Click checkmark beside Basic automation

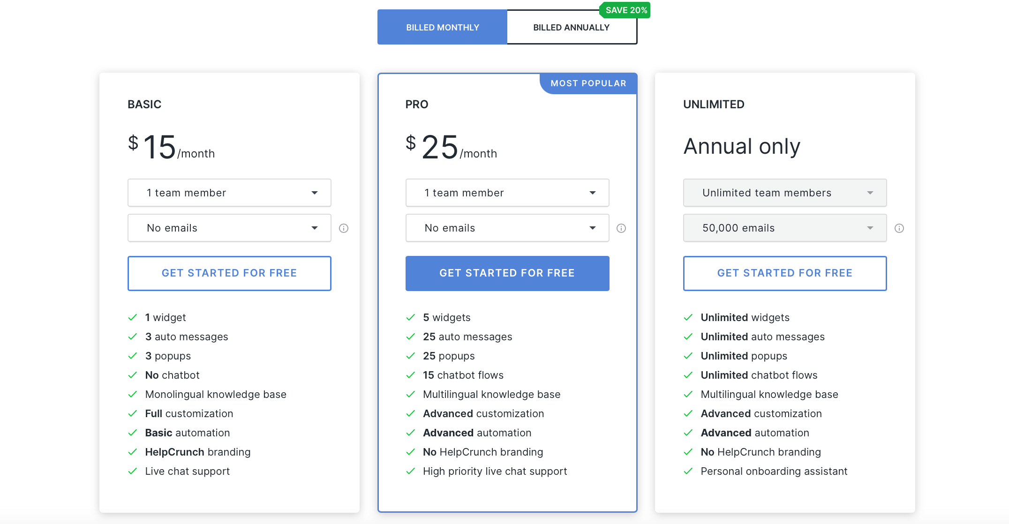click(133, 433)
